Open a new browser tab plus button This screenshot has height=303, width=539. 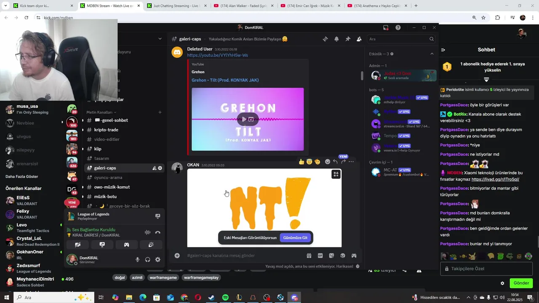point(416,6)
